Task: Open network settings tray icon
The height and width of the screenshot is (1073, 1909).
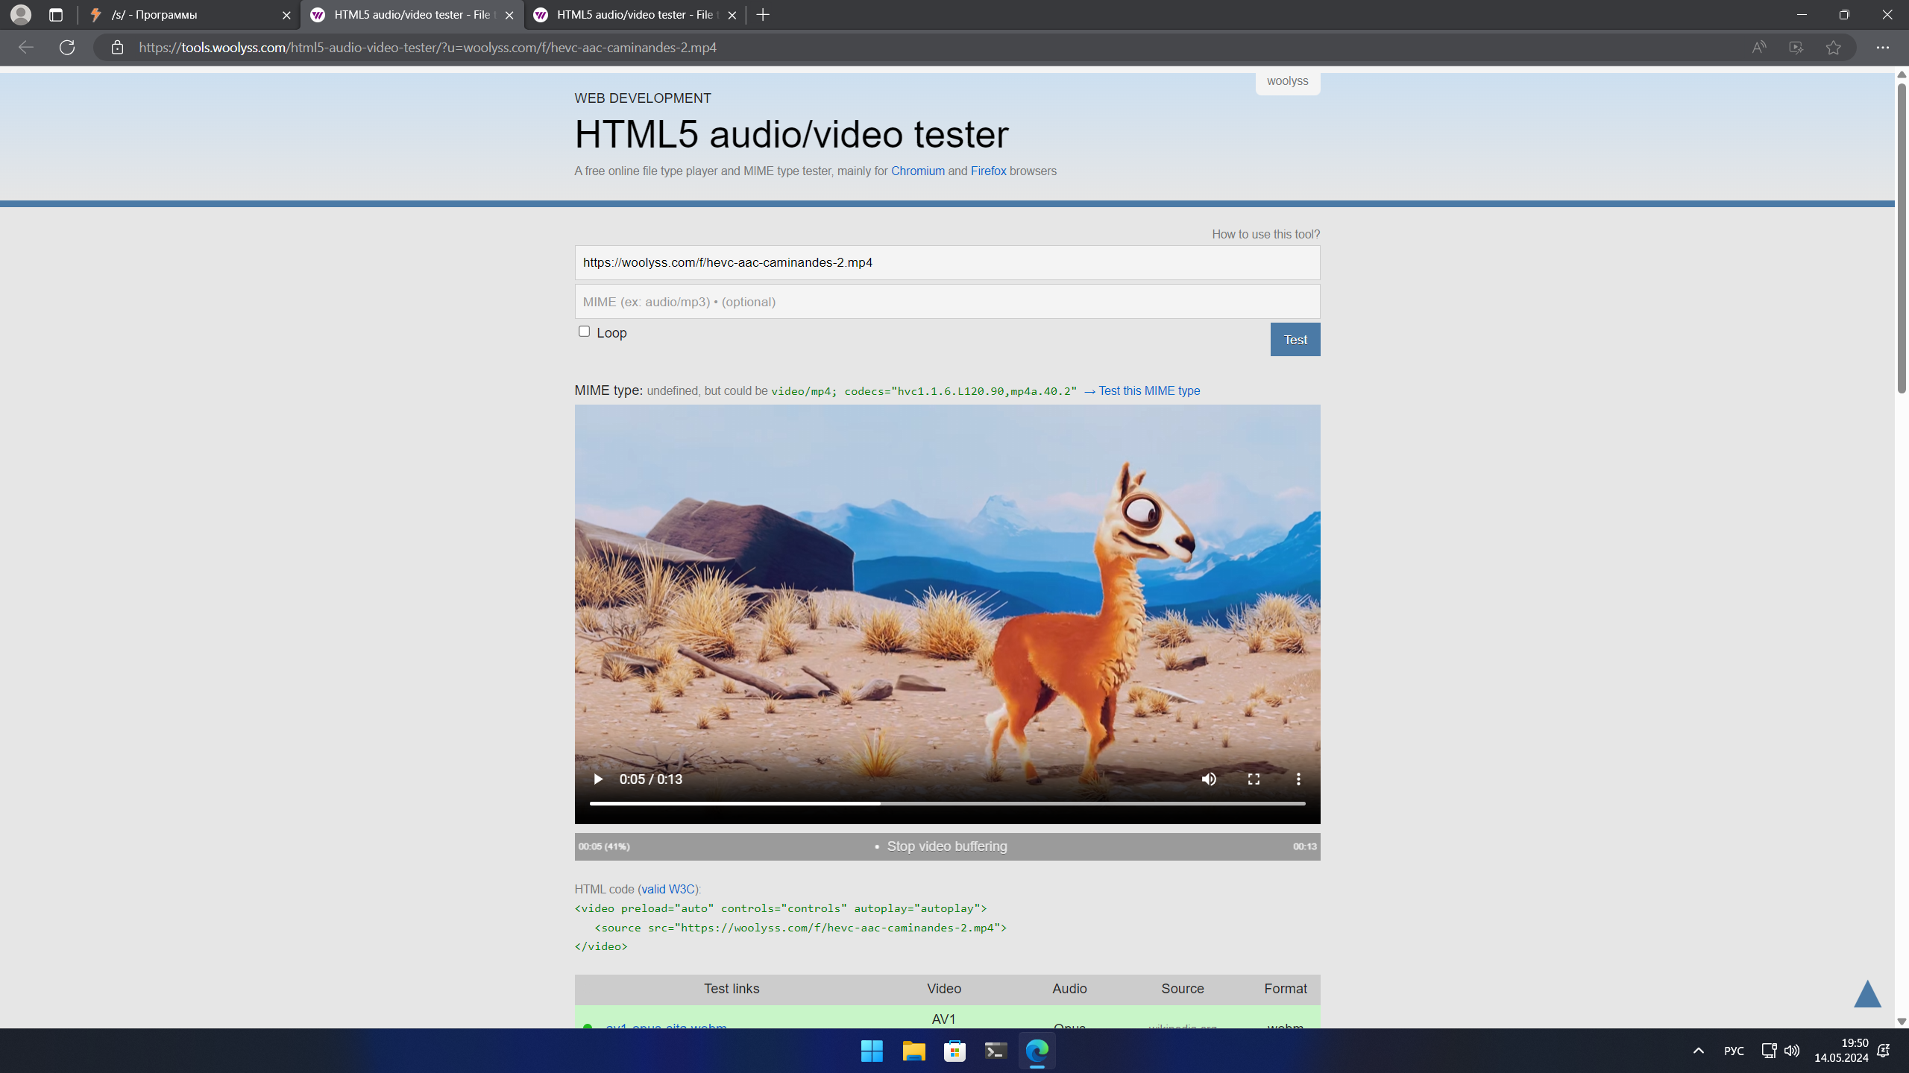Action: tap(1769, 1051)
